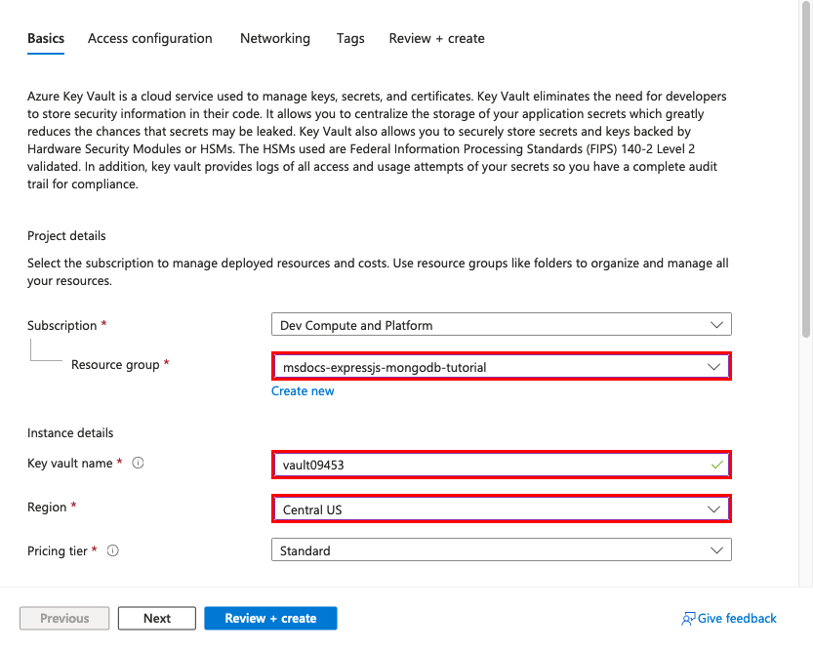Switch to the Review + create tab
This screenshot has height=650, width=813.
[x=436, y=39]
